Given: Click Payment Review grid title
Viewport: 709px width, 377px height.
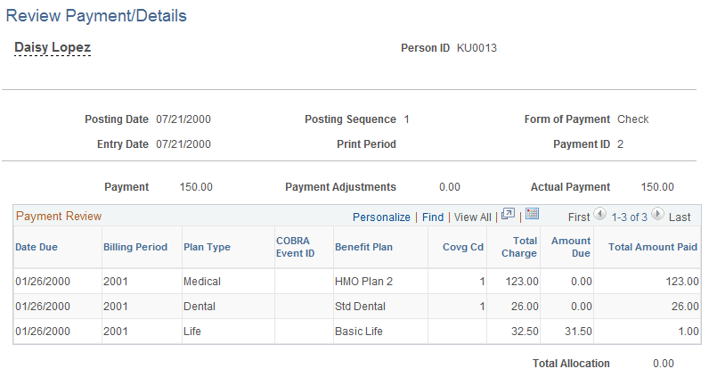Looking at the screenshot, I should 59,217.
